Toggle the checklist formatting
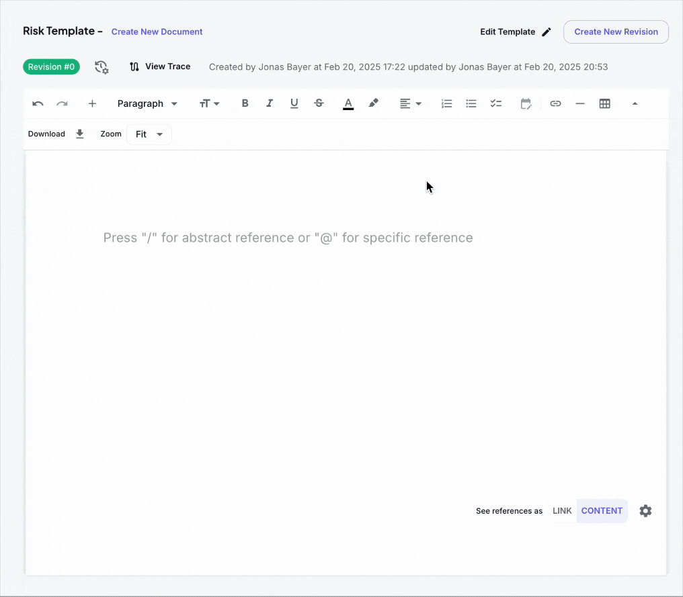 [496, 103]
